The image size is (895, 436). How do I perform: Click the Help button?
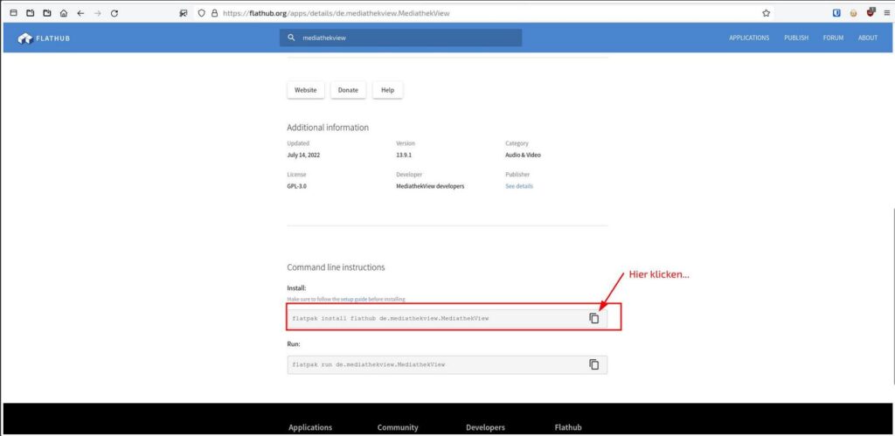[387, 90]
